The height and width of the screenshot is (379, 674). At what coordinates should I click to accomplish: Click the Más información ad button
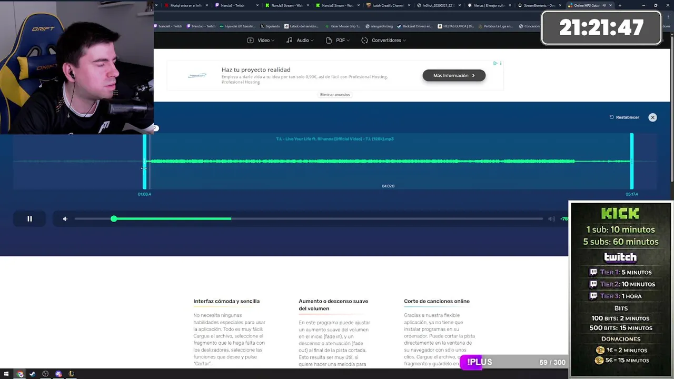(454, 75)
